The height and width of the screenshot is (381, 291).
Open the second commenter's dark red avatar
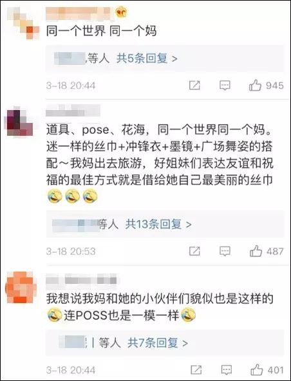[20, 122]
